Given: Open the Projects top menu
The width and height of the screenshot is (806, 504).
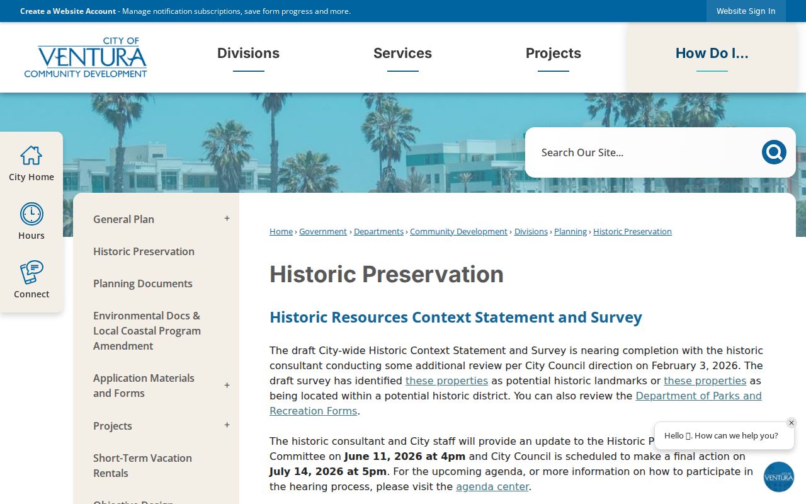Looking at the screenshot, I should click(x=553, y=54).
